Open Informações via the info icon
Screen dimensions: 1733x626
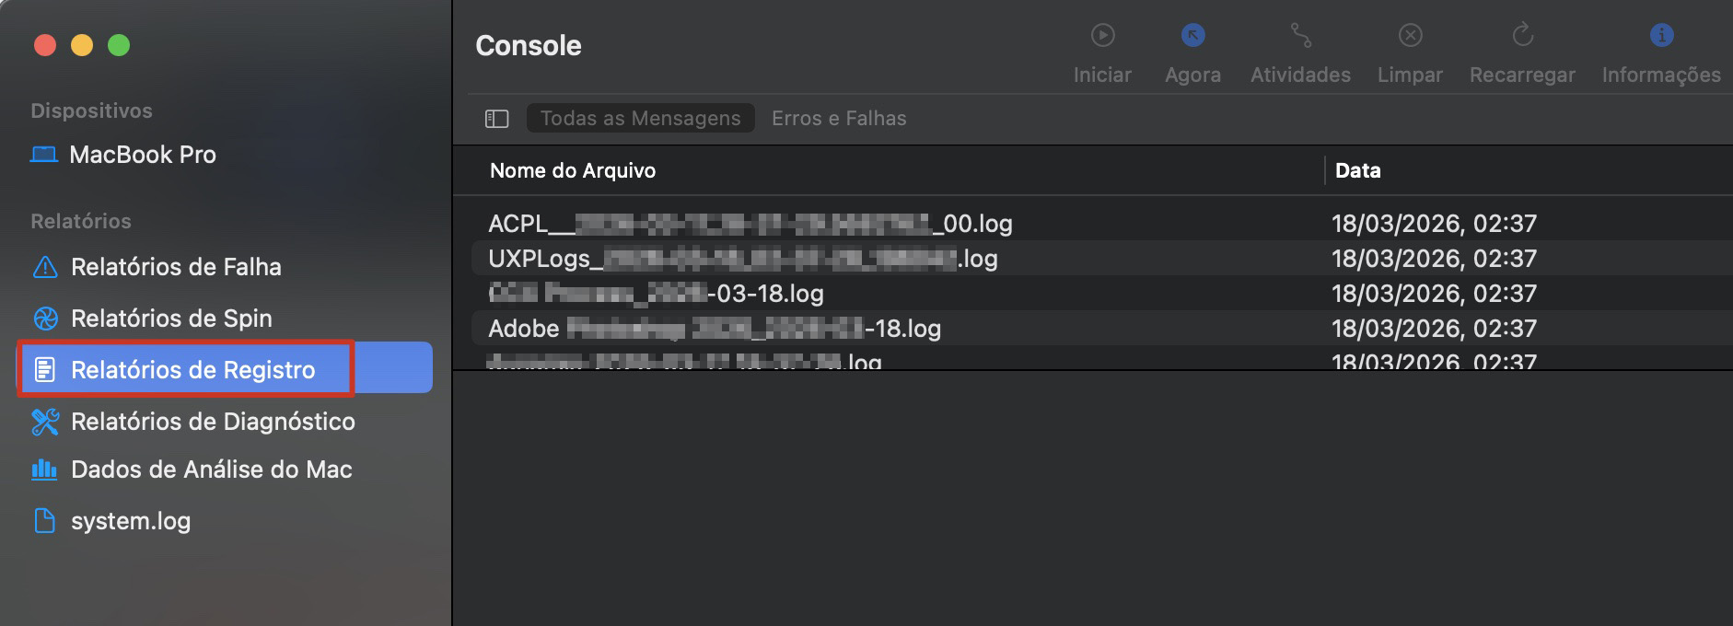click(1661, 35)
